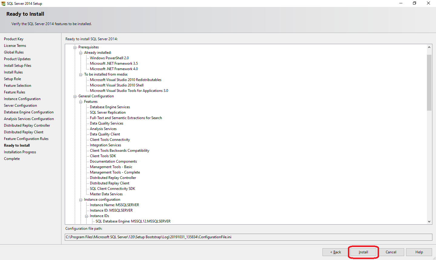Screen dimensions: 436x260
Task: Select Distributed Replay Controller sidebar step
Action: tap(27, 125)
